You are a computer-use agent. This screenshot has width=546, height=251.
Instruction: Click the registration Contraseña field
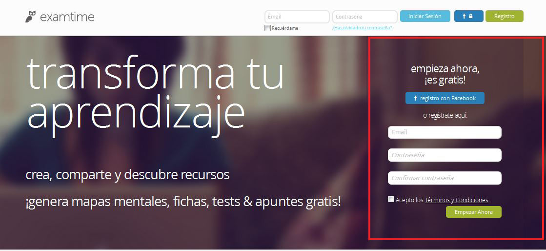(x=445, y=155)
